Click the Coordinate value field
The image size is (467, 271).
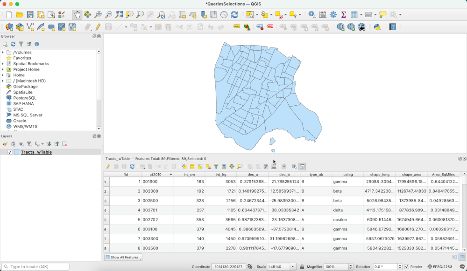pyautogui.click(x=228, y=266)
